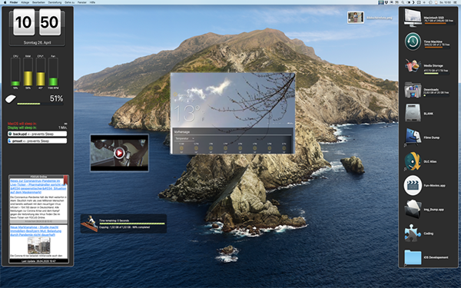
Task: Open the Bildschirmfoto.png desktop file thumbnail
Action: pos(356,18)
